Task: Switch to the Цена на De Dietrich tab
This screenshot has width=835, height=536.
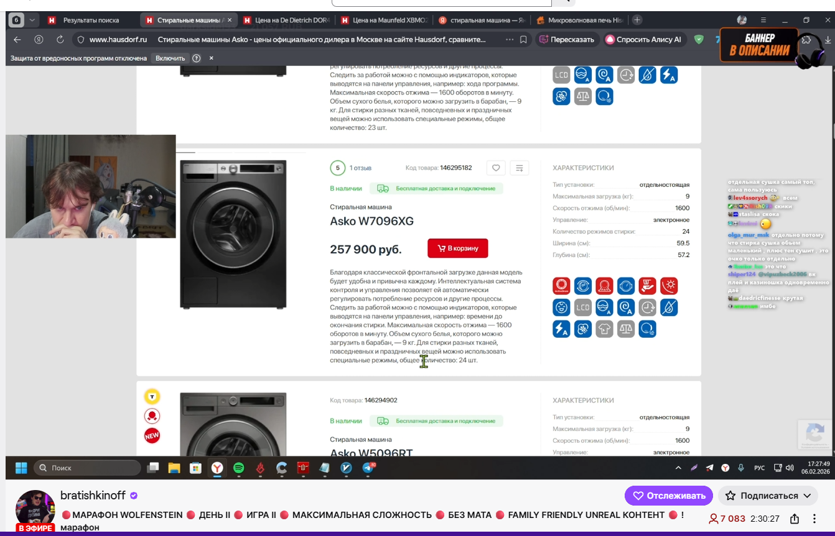Action: [286, 20]
